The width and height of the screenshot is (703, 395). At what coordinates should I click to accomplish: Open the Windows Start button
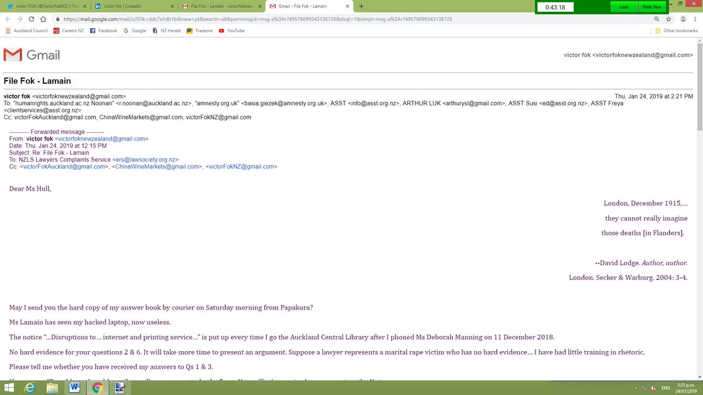pyautogui.click(x=8, y=387)
